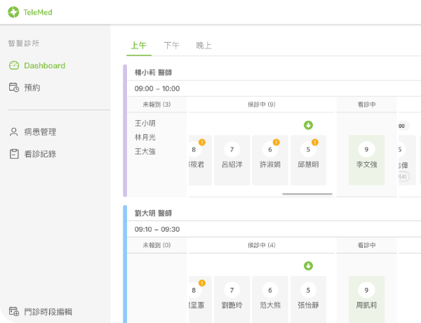Select the 晚上 tab
This screenshot has height=323, width=421.
pos(203,46)
